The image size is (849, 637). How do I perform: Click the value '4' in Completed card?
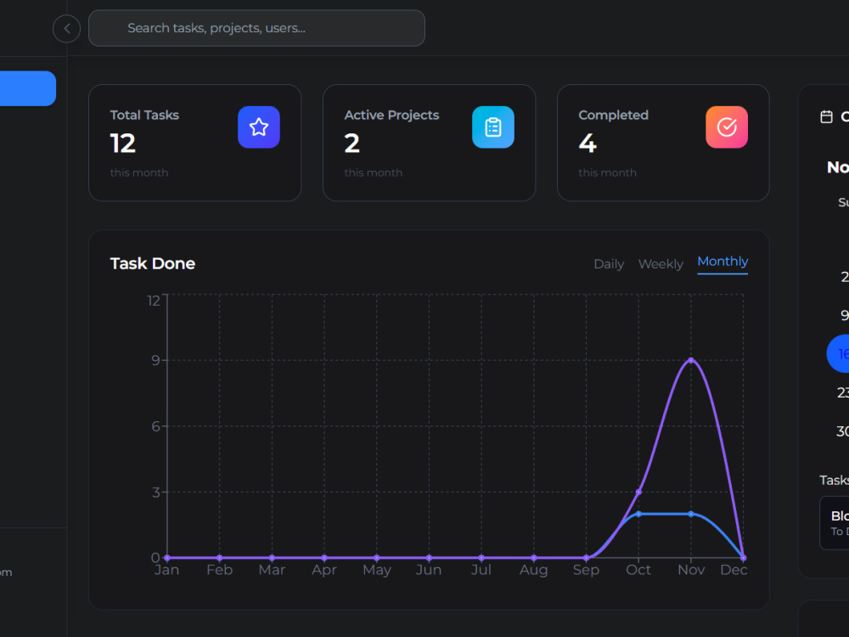pos(588,144)
